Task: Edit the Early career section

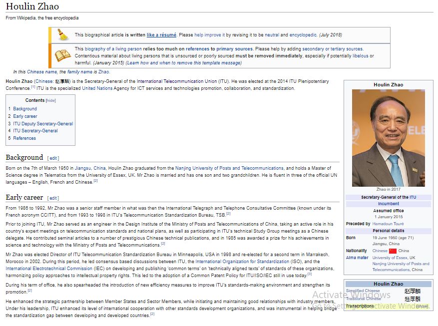Action: click(x=53, y=198)
